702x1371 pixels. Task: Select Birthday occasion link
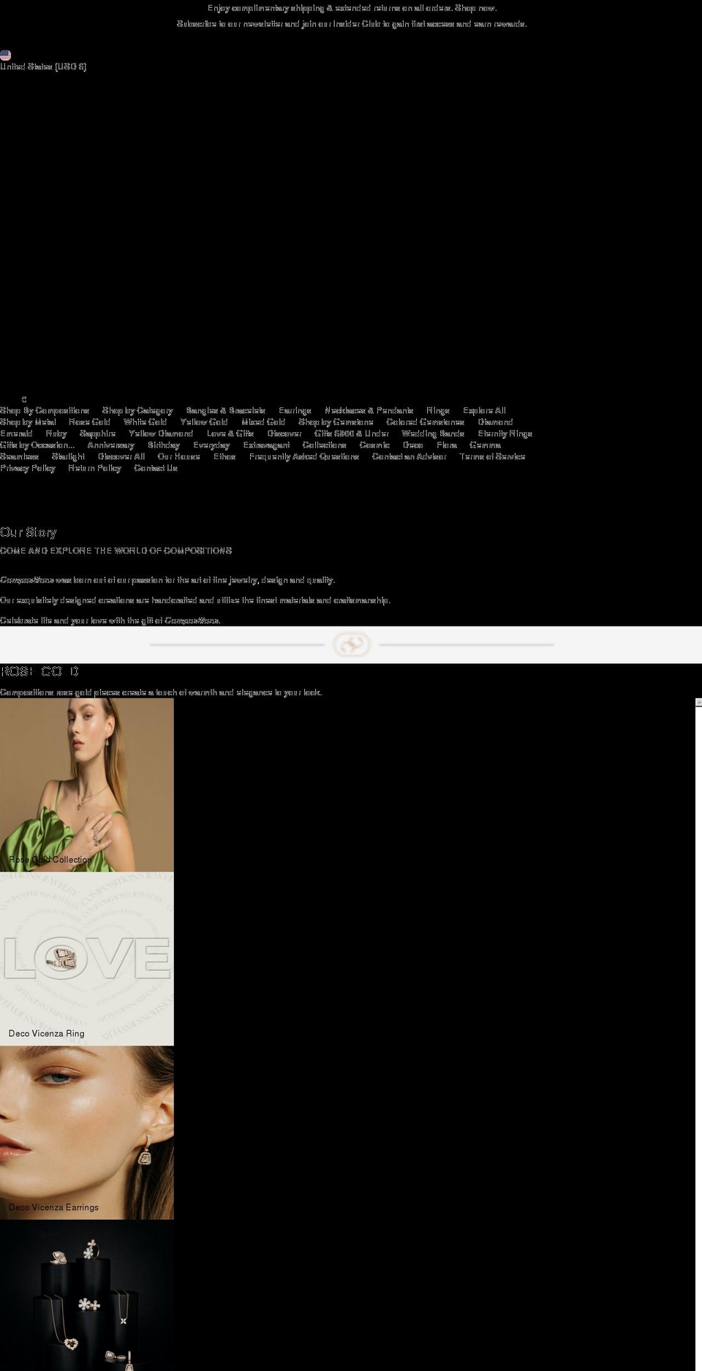click(164, 445)
